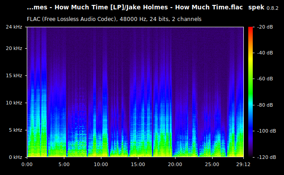Click the 20 kHz frequency axis label
The image size is (284, 175).
point(14,48)
